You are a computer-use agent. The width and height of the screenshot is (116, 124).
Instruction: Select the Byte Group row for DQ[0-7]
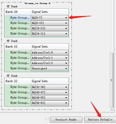[20, 18]
